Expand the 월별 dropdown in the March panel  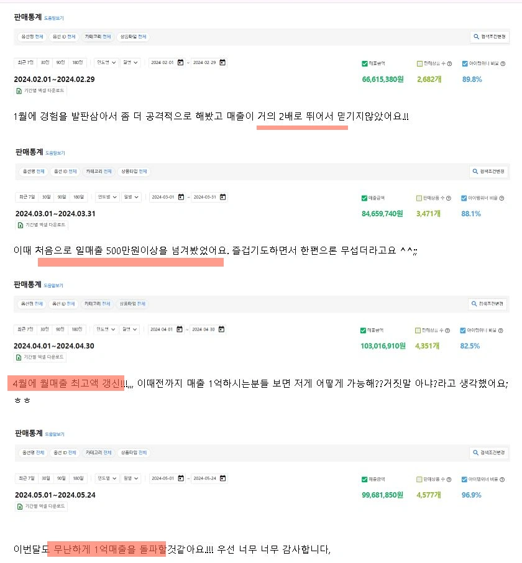click(131, 197)
